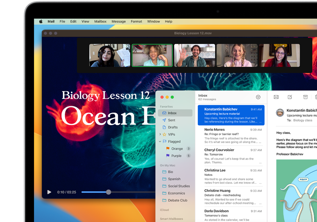Select the girl in red with glasses thumbnail
The height and width of the screenshot is (222, 317).
[x=279, y=55]
